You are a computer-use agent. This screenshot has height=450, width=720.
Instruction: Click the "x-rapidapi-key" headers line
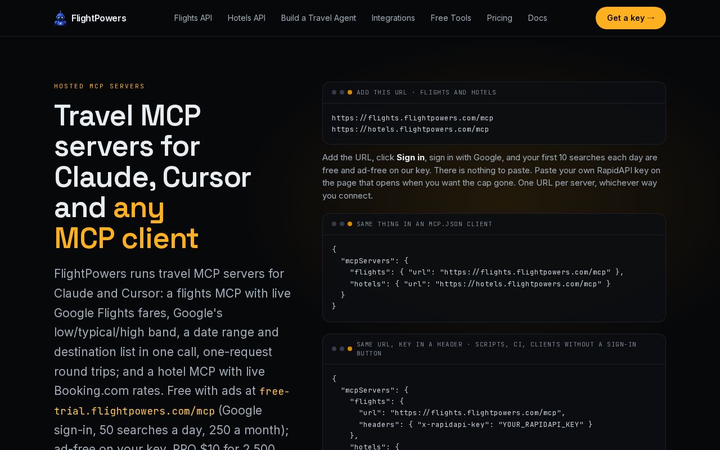click(476, 425)
